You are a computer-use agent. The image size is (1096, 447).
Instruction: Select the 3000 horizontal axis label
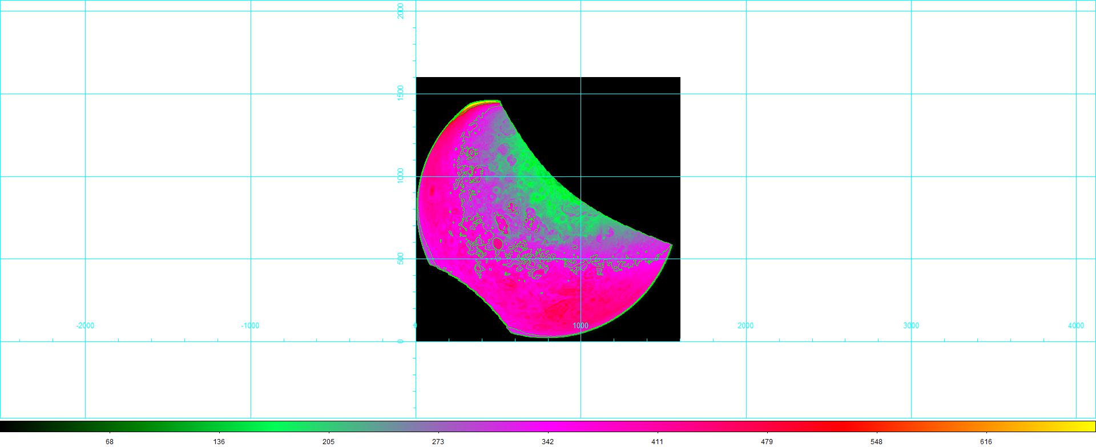coord(911,325)
